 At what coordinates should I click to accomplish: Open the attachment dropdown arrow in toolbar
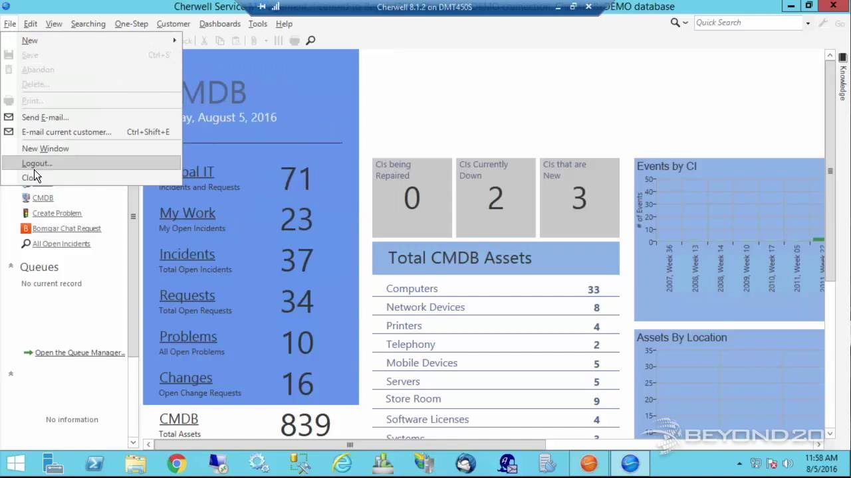(x=265, y=40)
